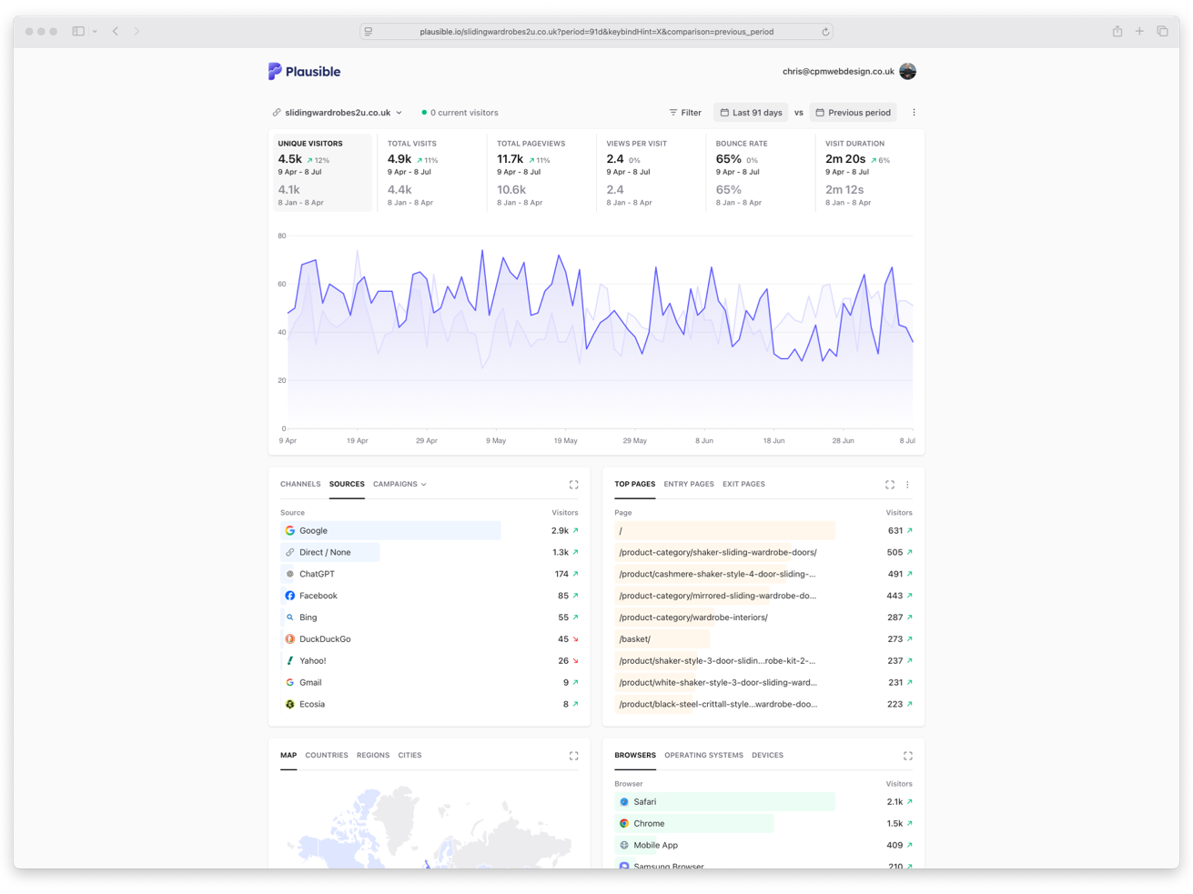
Task: Open a new Safari tab
Action: pyautogui.click(x=1139, y=31)
